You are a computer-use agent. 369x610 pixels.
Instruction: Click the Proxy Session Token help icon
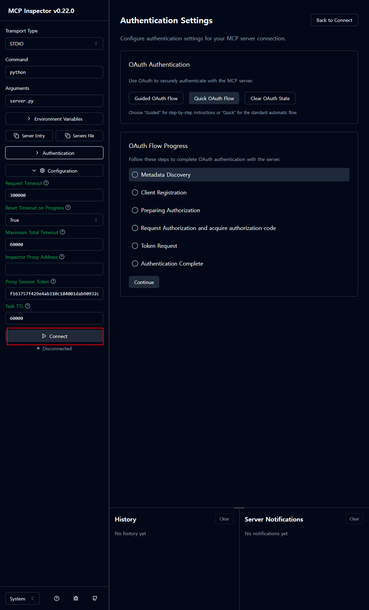tap(53, 281)
